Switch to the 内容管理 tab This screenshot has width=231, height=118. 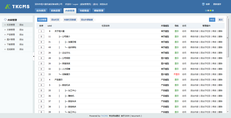tap(70, 10)
